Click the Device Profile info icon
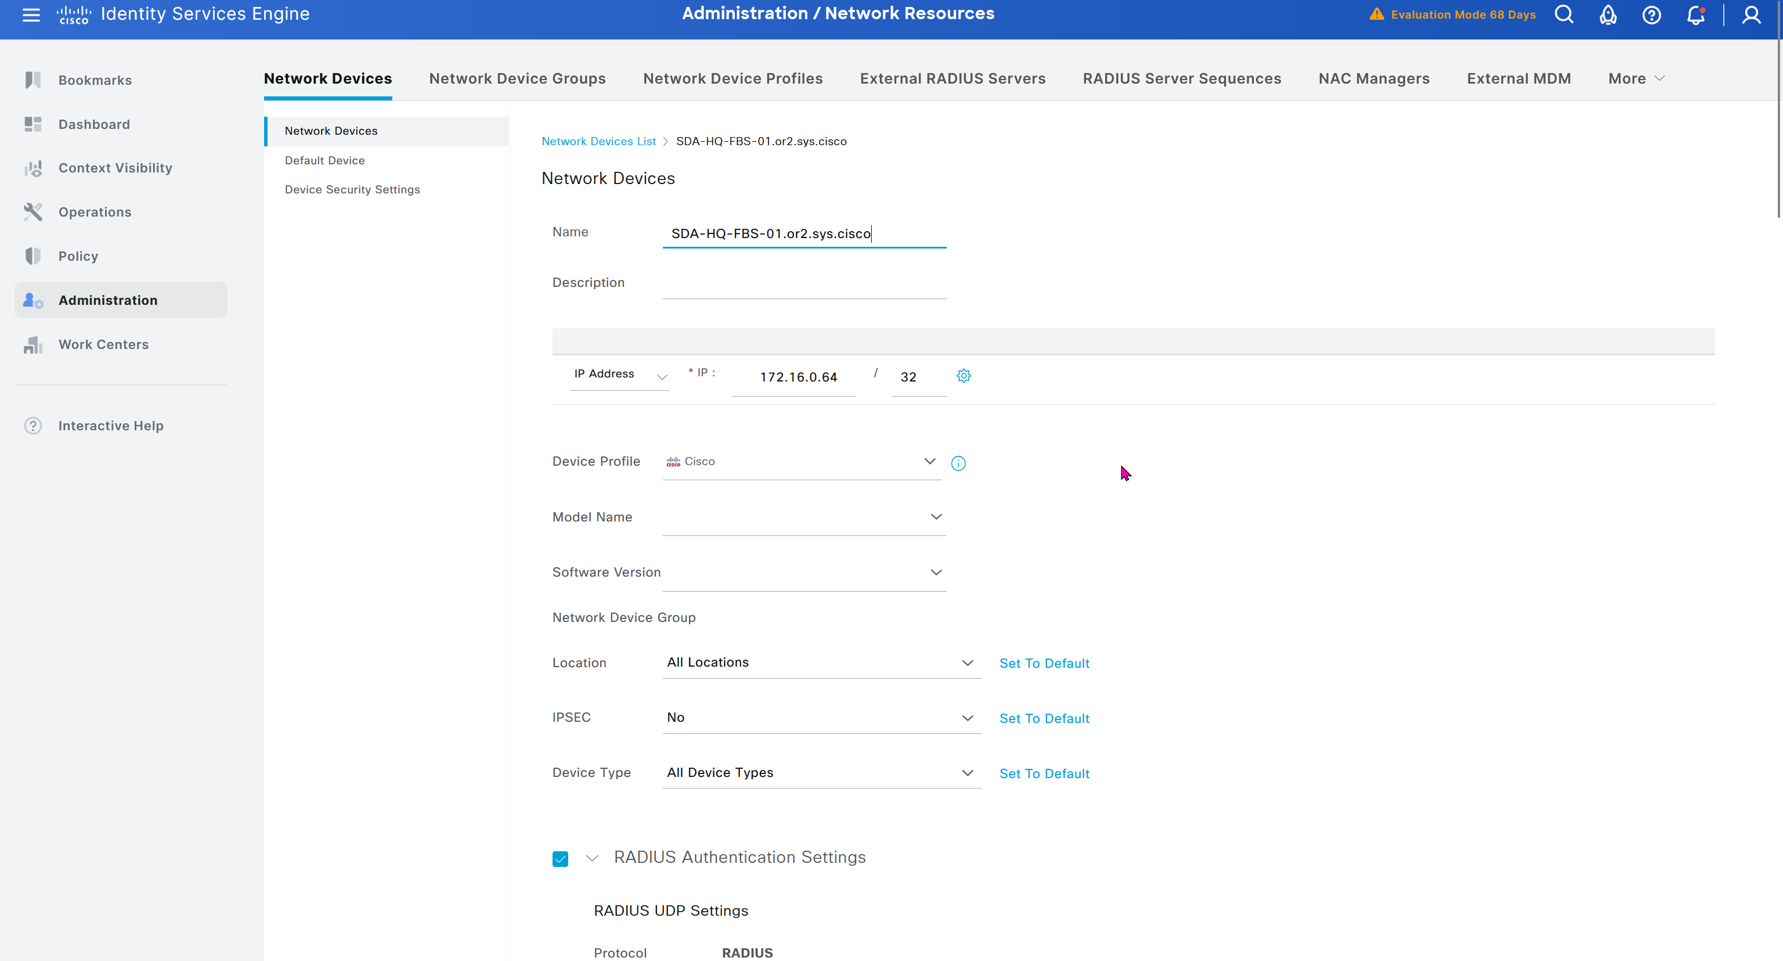The image size is (1783, 961). (x=958, y=463)
